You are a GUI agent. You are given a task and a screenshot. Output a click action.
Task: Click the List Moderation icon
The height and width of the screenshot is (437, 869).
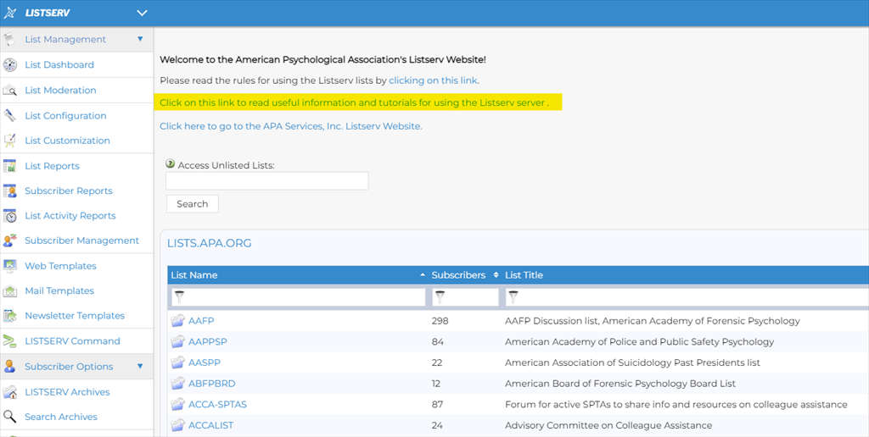pyautogui.click(x=9, y=90)
